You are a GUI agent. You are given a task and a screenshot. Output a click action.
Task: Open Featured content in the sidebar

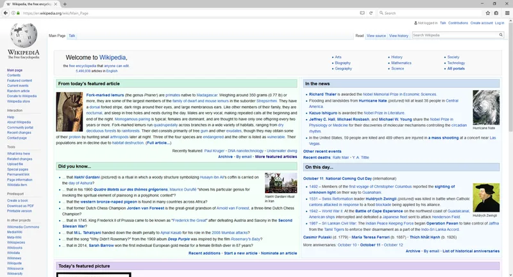pos(20,81)
